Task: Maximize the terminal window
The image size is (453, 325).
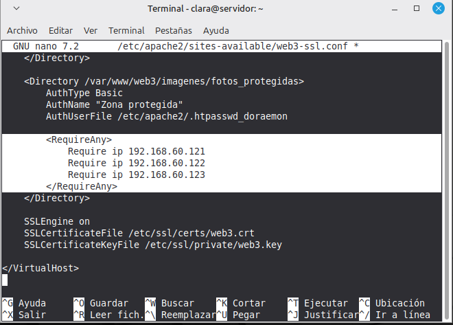Action: [x=417, y=10]
